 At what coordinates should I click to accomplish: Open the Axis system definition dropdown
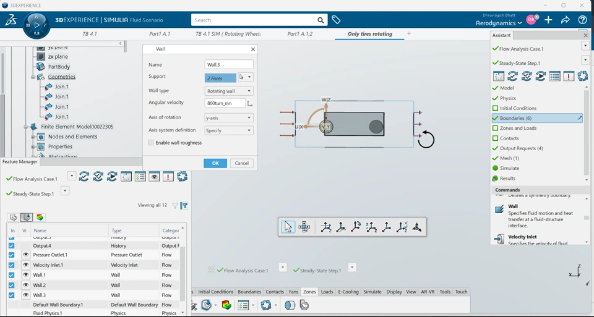[x=229, y=130]
